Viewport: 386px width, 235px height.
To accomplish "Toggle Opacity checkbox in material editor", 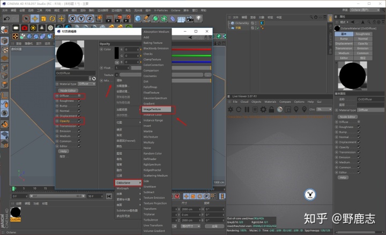I will click(79, 121).
